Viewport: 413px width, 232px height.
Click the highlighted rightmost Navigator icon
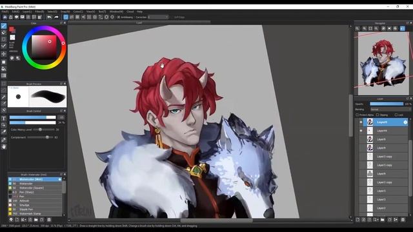403,28
